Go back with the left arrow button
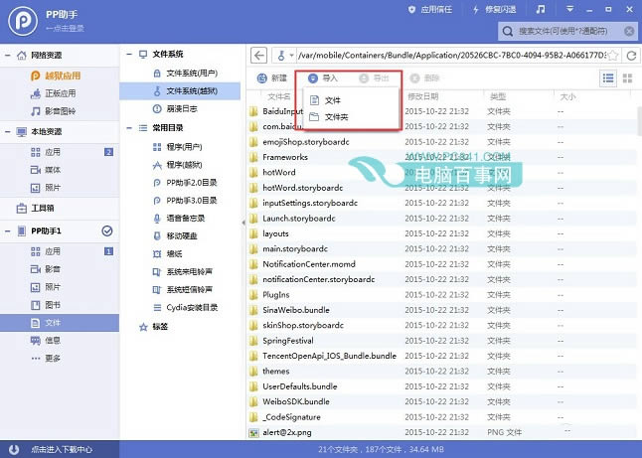 pyautogui.click(x=258, y=56)
